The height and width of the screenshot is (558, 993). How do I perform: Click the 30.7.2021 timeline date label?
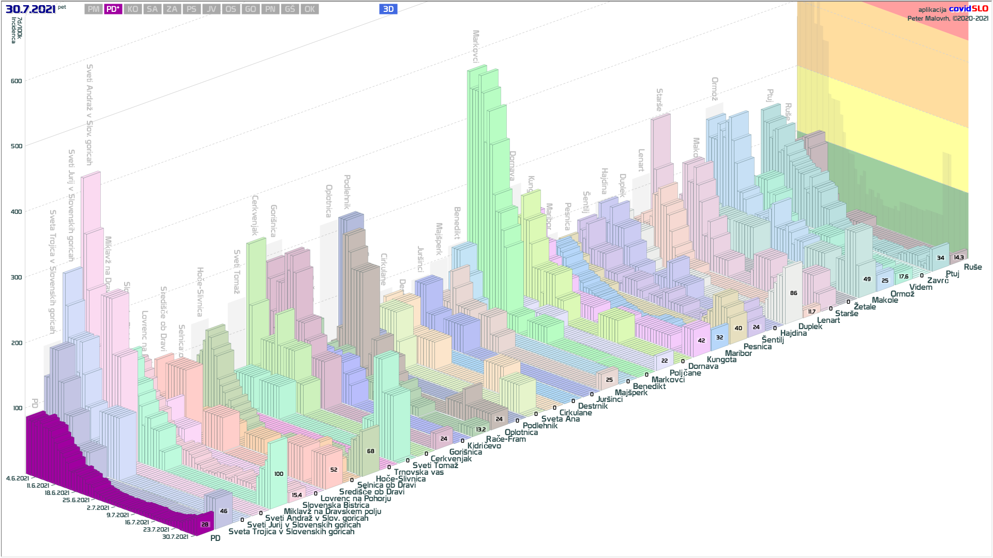click(x=175, y=537)
